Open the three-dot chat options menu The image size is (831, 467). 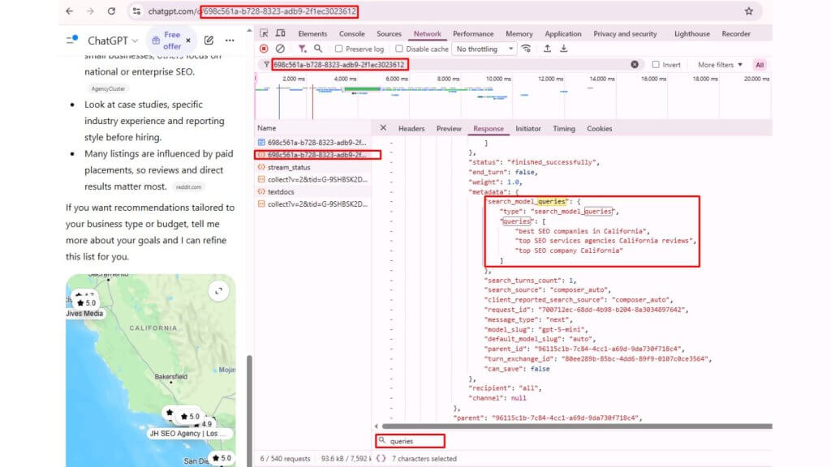click(230, 41)
